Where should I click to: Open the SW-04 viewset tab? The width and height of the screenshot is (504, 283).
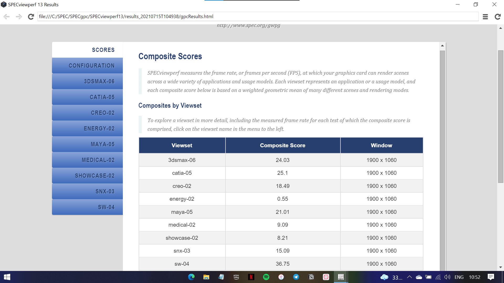[x=87, y=207]
